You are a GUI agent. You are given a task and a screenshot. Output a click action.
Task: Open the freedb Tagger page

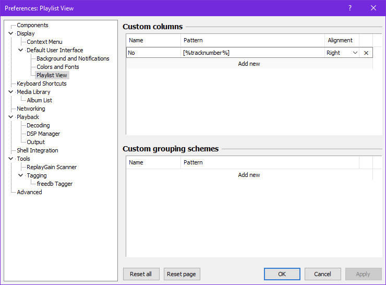[55, 184]
